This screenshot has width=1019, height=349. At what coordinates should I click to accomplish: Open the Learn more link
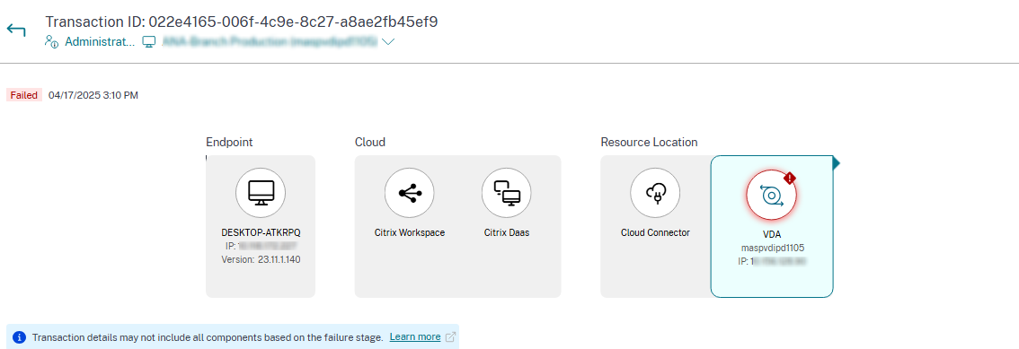click(x=414, y=336)
